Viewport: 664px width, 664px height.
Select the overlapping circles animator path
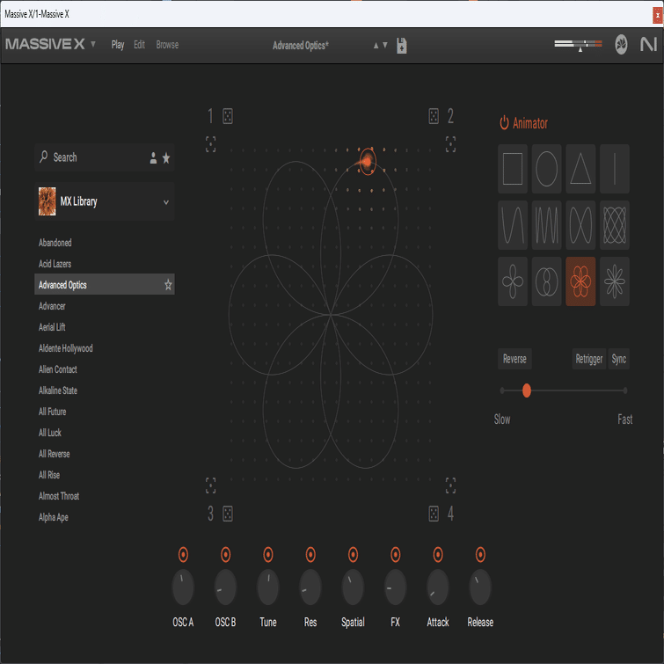click(546, 281)
